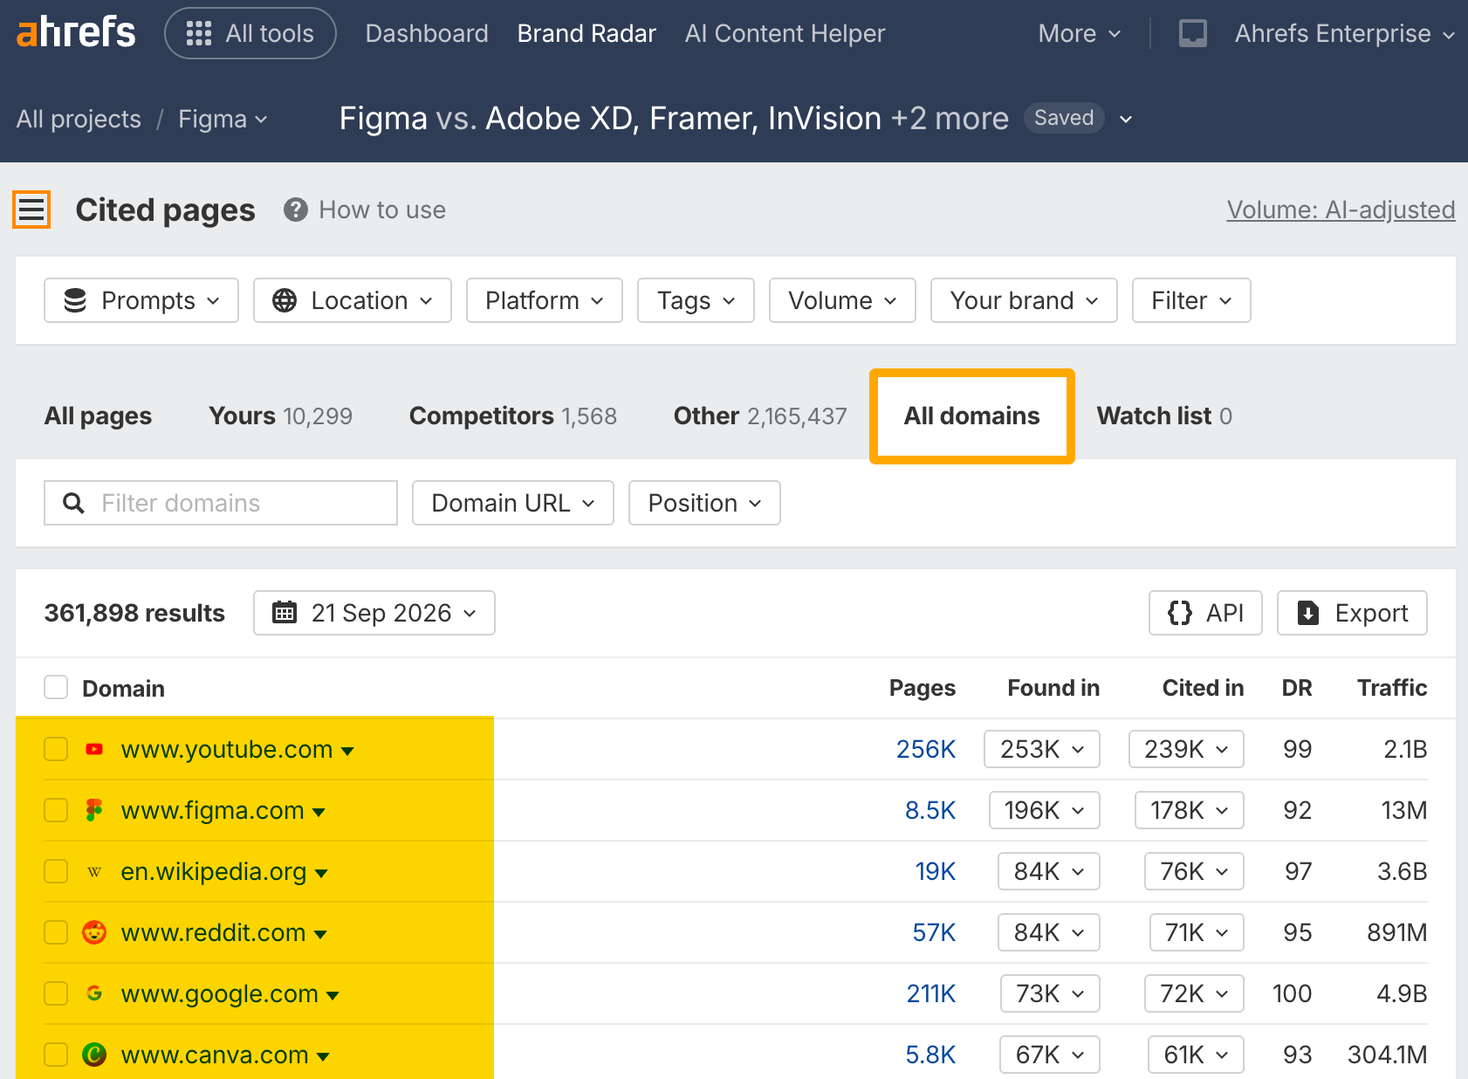Check the www.reddit.com row checkbox
The width and height of the screenshot is (1468, 1079).
pos(56,932)
